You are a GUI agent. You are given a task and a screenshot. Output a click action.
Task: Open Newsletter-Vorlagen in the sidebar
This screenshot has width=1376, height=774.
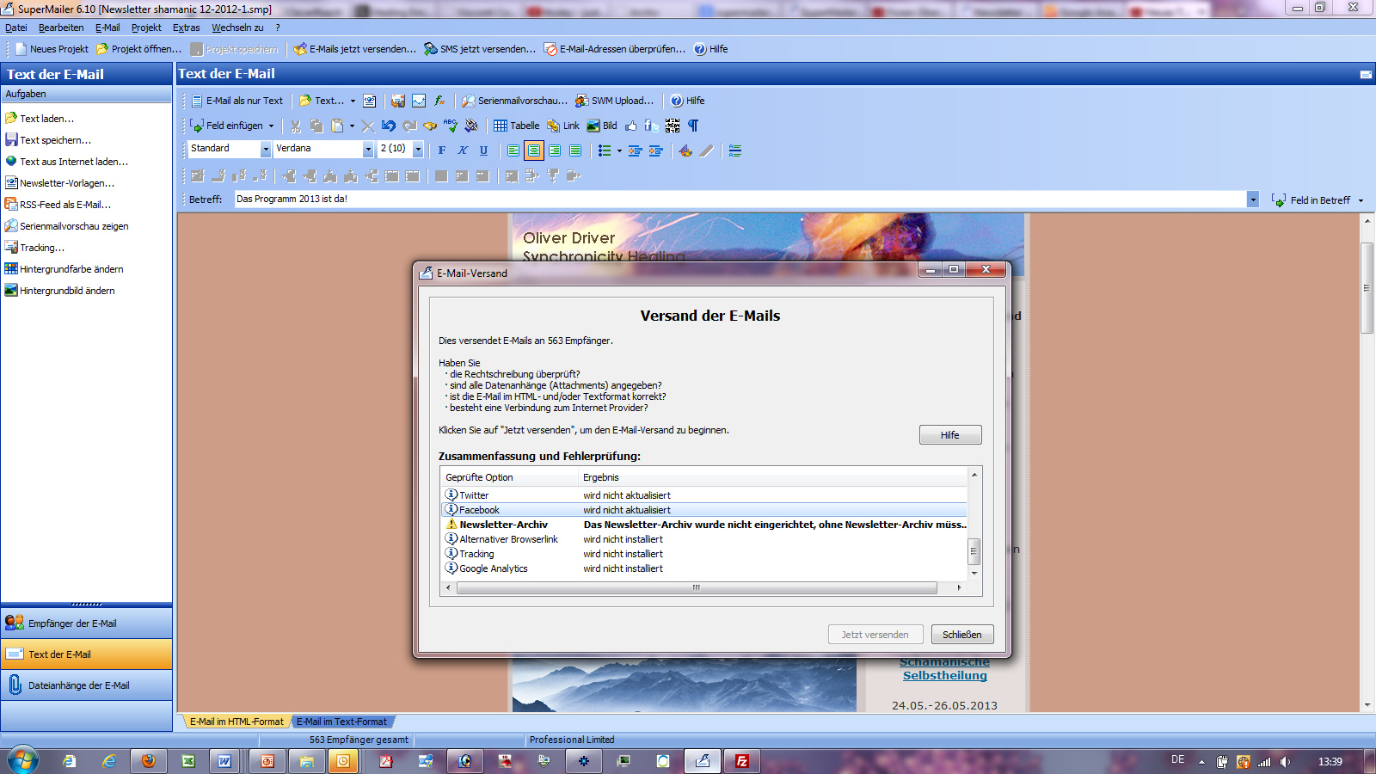coord(59,183)
